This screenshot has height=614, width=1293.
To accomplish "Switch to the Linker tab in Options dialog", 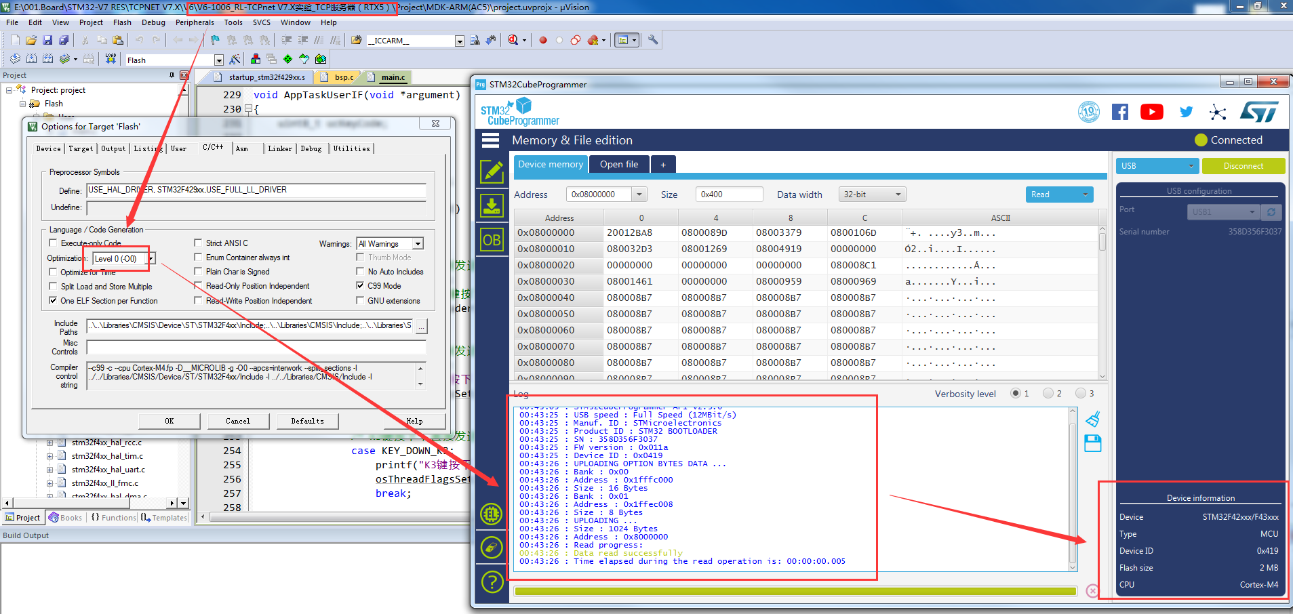I will 280,148.
